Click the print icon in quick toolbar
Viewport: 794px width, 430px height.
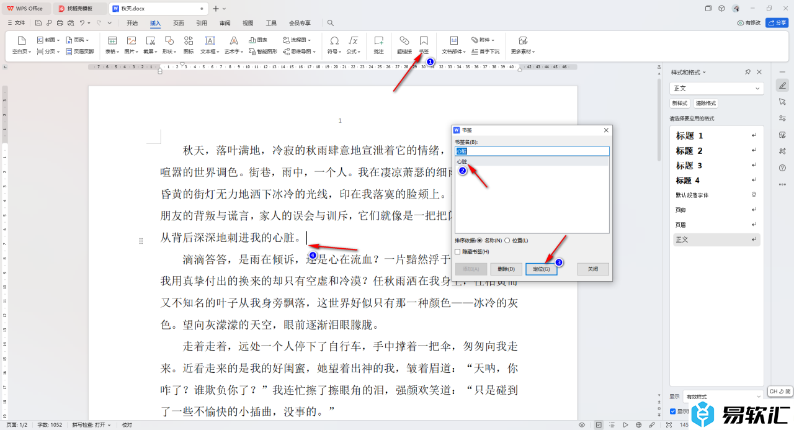pyautogui.click(x=60, y=23)
